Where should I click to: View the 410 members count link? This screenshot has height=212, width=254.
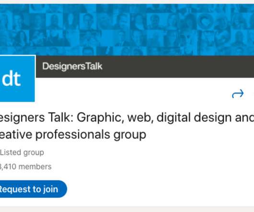coord(25,166)
